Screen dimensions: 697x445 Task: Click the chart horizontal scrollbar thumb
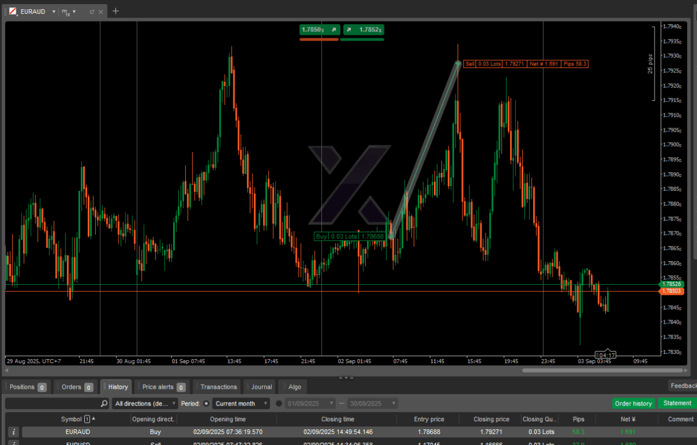pos(601,370)
